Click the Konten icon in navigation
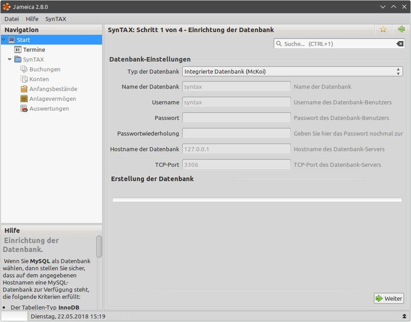Viewport: 411px width, 322px height. click(24, 79)
